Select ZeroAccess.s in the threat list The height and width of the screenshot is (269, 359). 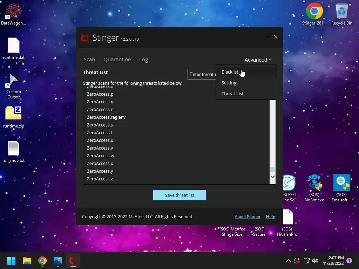pos(100,125)
